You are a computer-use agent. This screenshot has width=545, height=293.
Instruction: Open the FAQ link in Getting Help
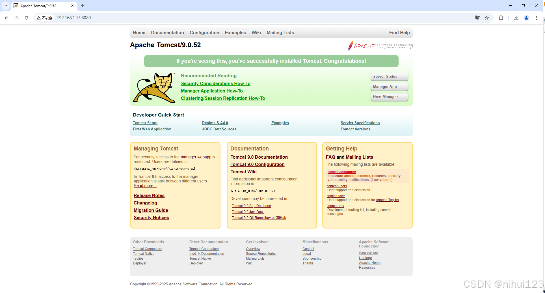[330, 157]
